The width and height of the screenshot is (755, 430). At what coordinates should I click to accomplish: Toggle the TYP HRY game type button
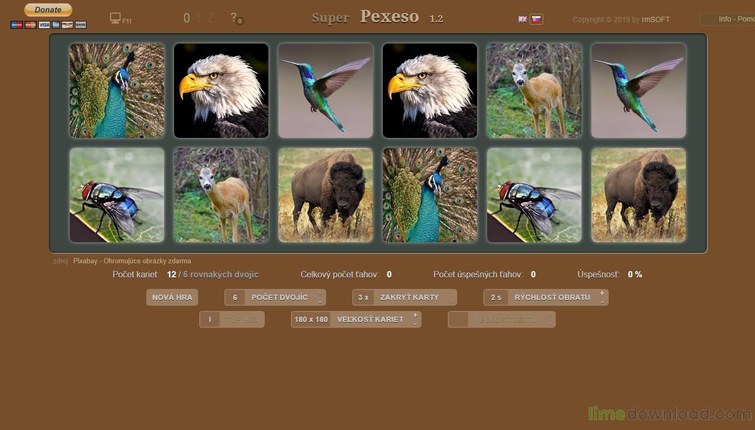[232, 319]
